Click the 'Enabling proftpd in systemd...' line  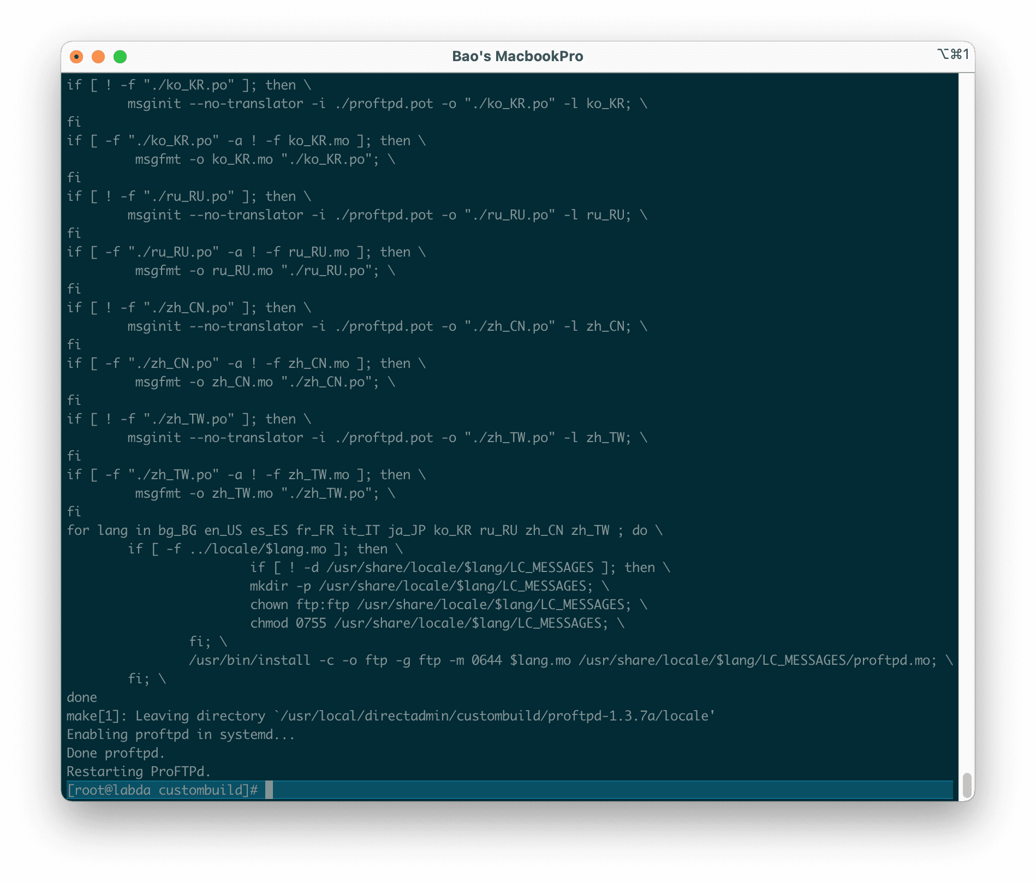[x=181, y=735]
